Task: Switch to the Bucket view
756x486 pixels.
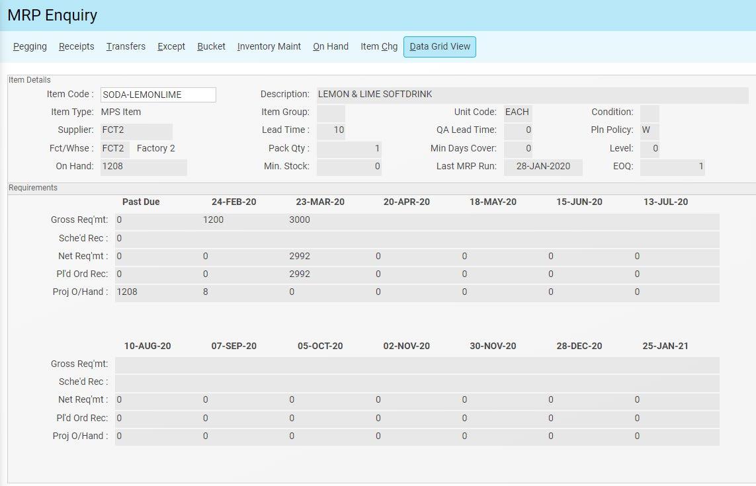Action: (211, 47)
